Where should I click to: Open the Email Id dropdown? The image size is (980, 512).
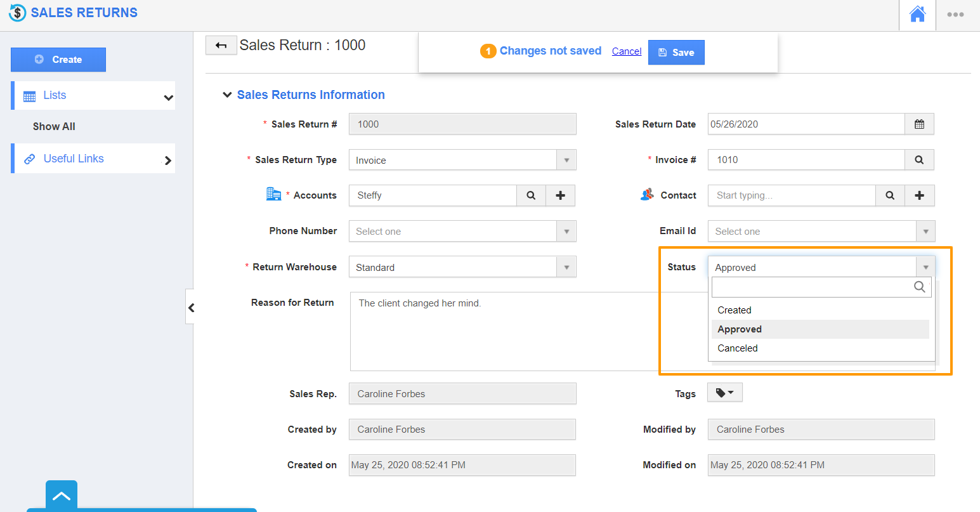click(925, 231)
